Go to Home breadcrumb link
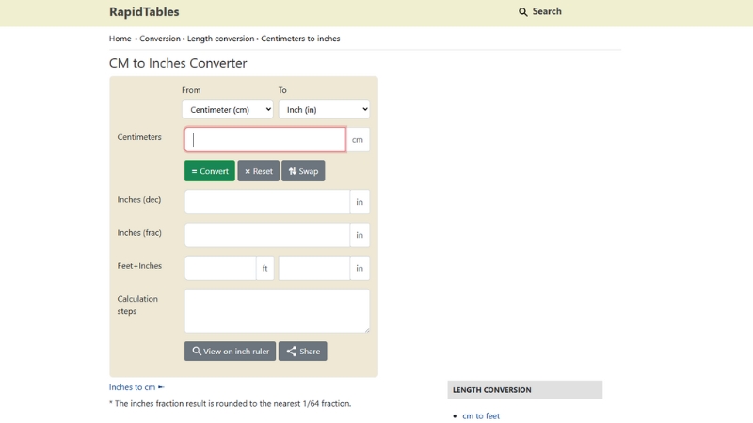This screenshot has width=753, height=423. click(x=120, y=39)
